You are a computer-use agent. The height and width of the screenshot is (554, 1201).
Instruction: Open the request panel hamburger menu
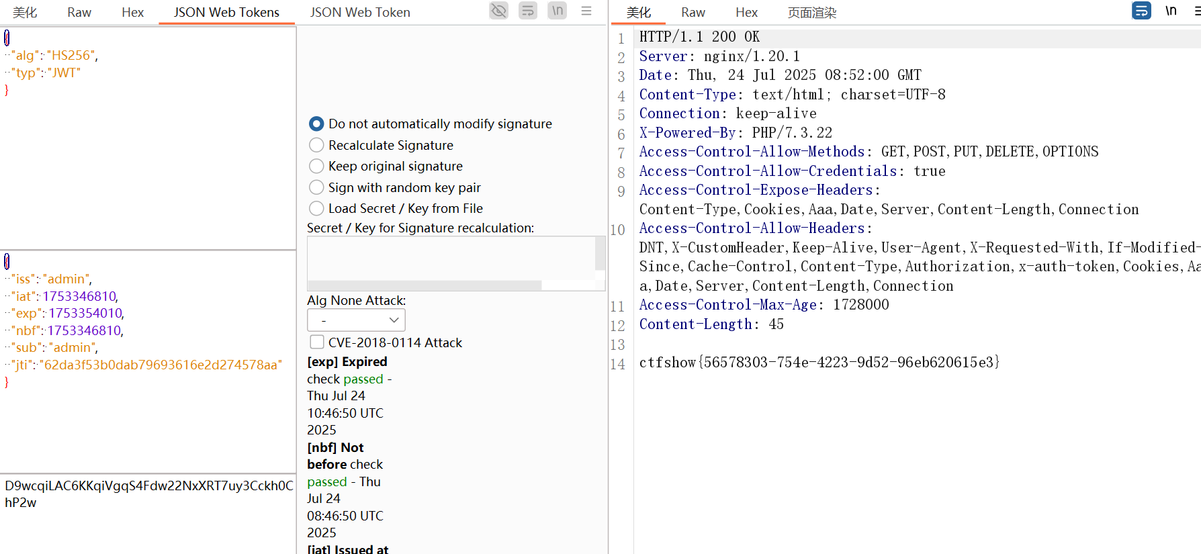[586, 11]
